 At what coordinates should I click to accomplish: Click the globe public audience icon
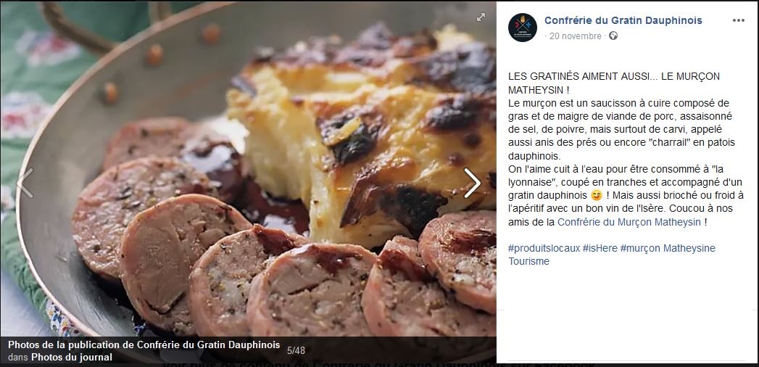(x=613, y=36)
